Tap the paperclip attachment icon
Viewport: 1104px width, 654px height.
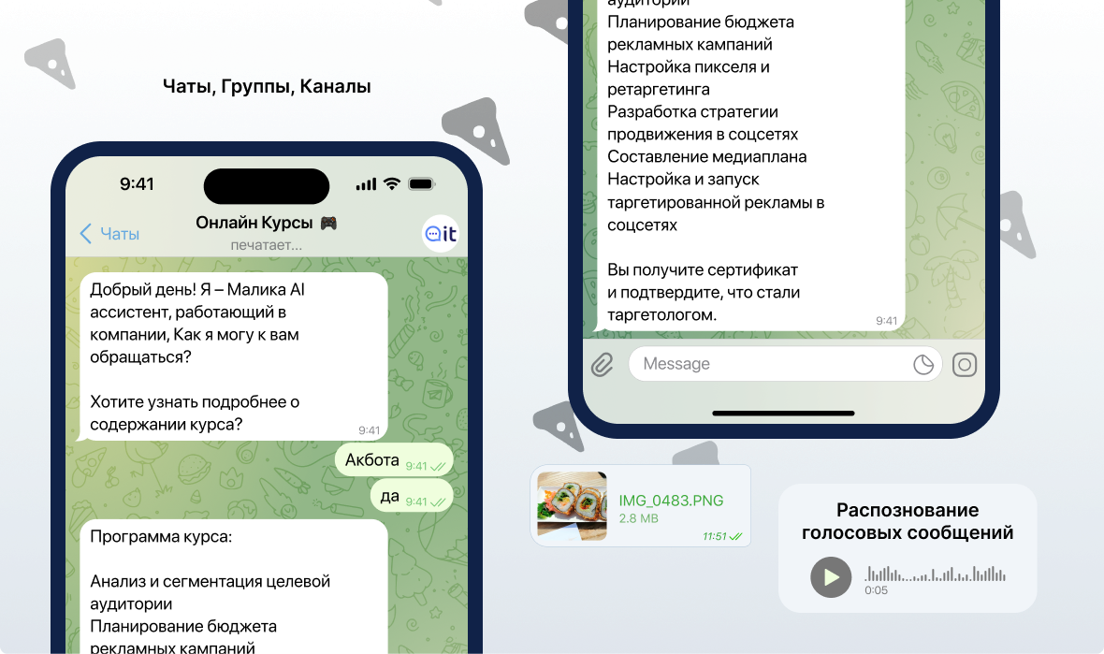[602, 364]
